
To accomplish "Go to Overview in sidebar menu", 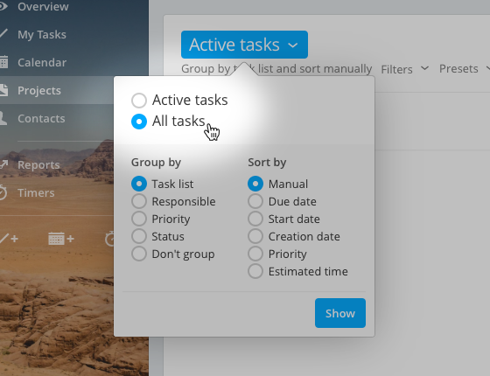I will point(43,6).
